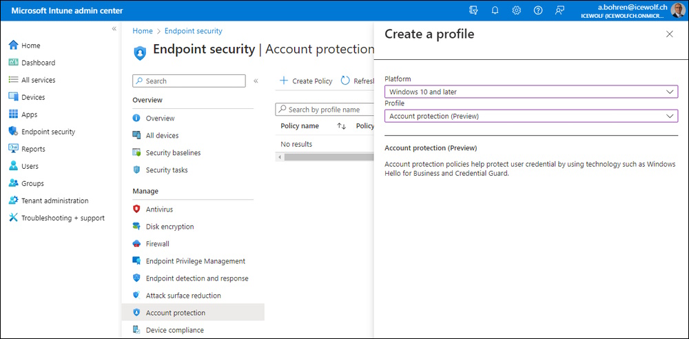Click the Users person icon
The image size is (689, 339).
[14, 166]
